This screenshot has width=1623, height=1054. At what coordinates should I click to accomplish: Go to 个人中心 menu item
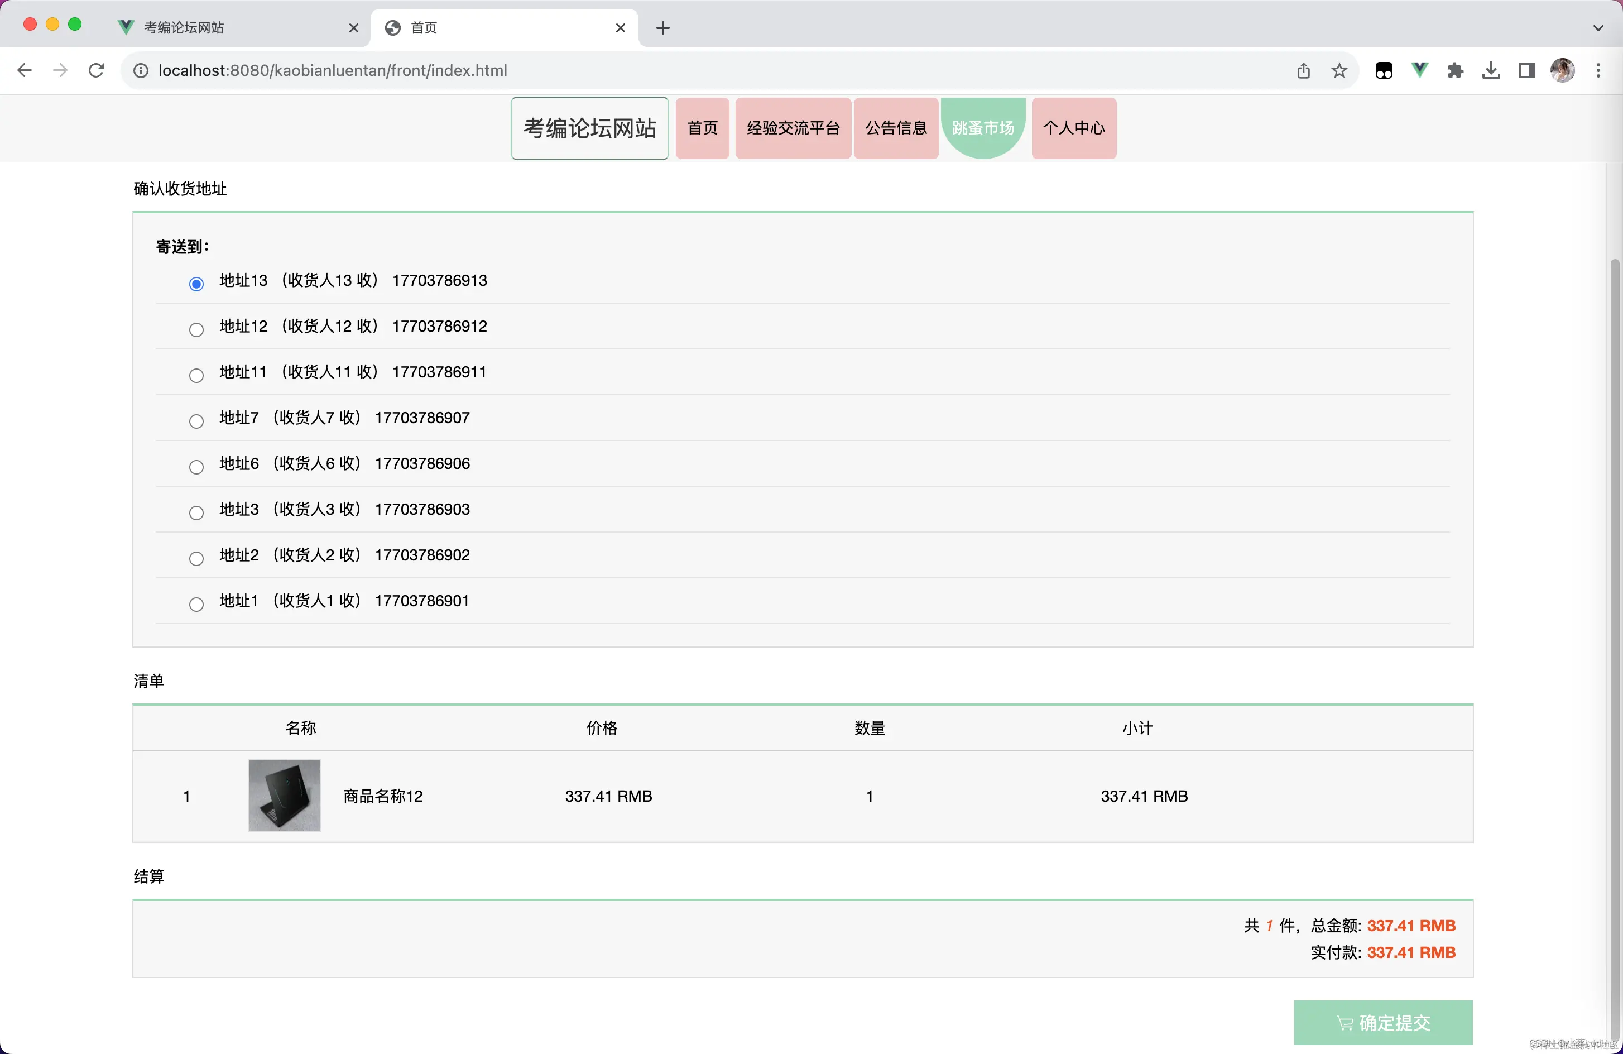pos(1073,128)
